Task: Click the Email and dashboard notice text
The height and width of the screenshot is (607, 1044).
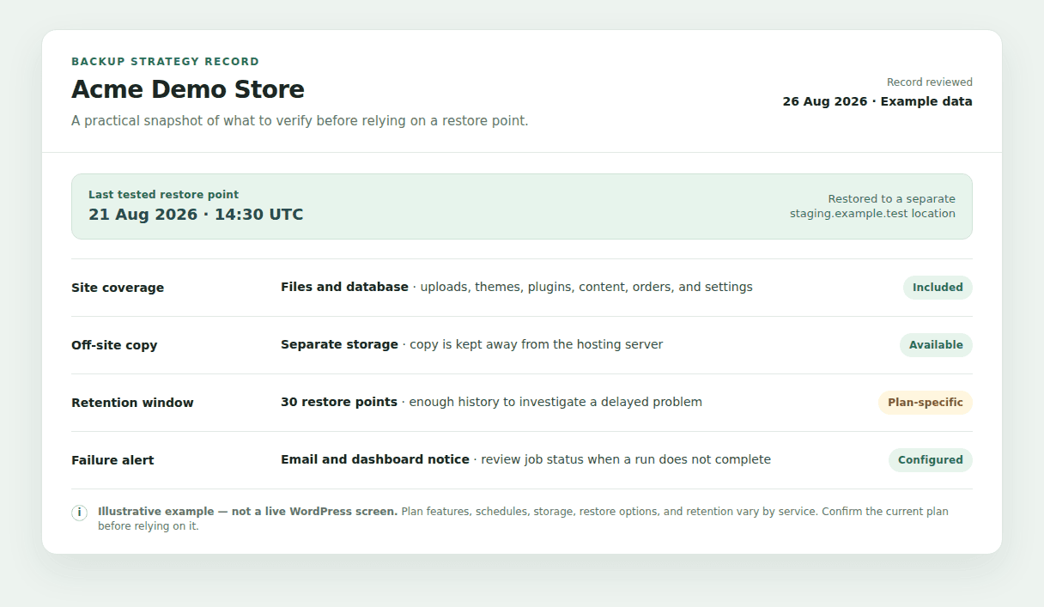Action: pyautogui.click(x=375, y=459)
